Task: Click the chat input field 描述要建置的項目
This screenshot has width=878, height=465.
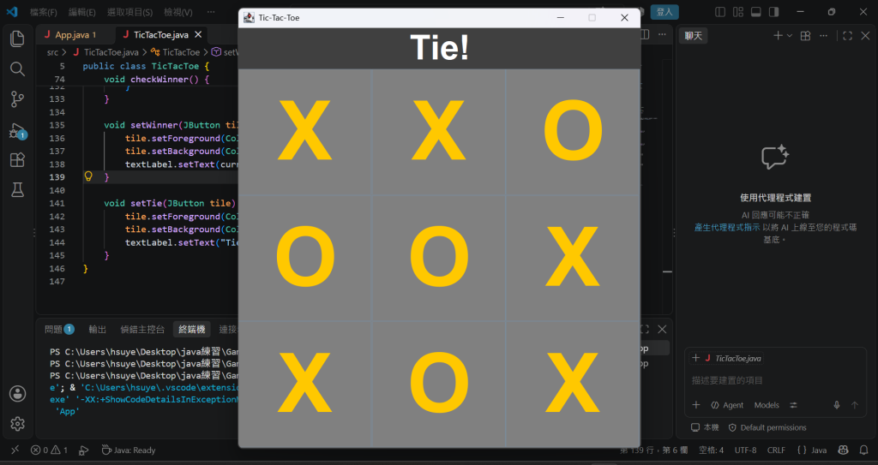Action: click(x=775, y=380)
